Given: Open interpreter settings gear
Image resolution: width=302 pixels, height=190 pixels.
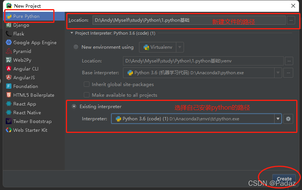Looking at the screenshot, I should tap(288, 119).
